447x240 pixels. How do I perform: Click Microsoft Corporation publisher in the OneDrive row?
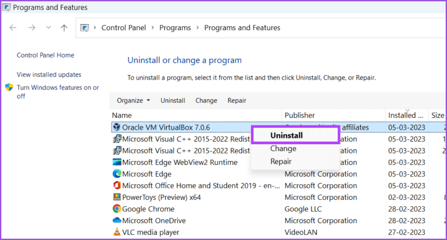(x=321, y=221)
